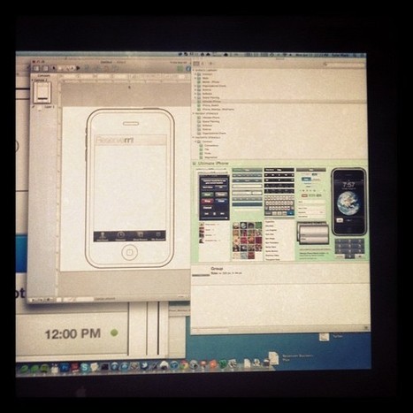Collapse the third stencil group header
The image size is (413, 413).
(194, 137)
